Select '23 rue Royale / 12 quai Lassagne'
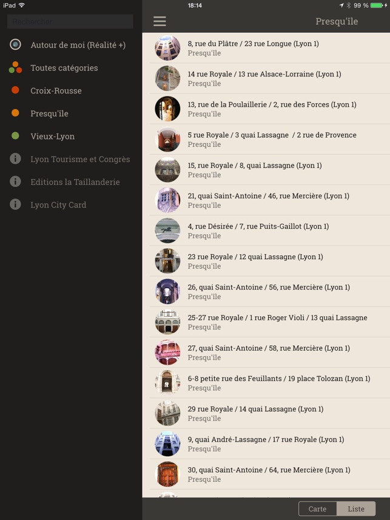 pyautogui.click(x=255, y=257)
